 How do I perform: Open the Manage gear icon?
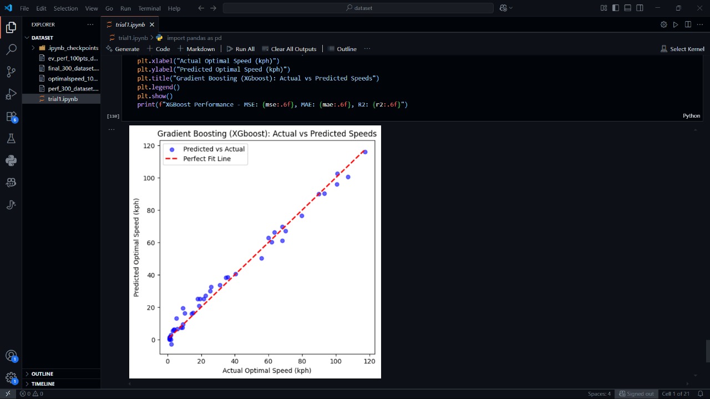(11, 378)
